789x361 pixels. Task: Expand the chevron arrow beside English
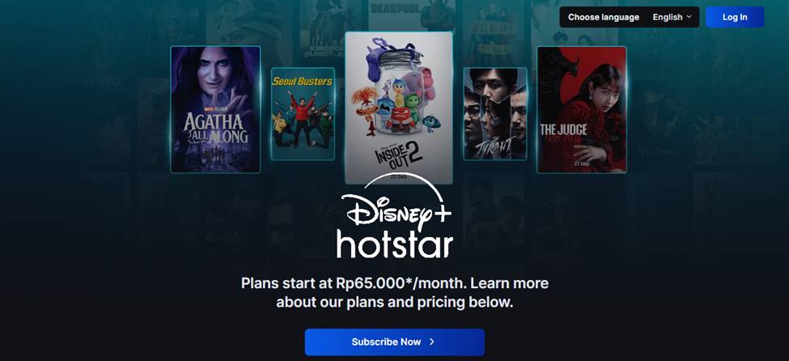click(x=689, y=17)
